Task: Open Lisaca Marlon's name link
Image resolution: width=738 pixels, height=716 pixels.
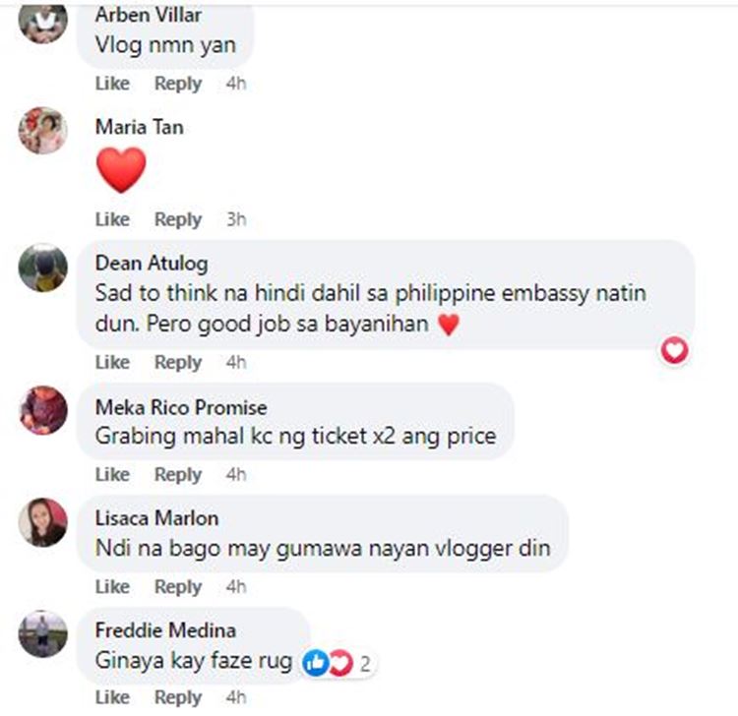Action: click(x=156, y=518)
